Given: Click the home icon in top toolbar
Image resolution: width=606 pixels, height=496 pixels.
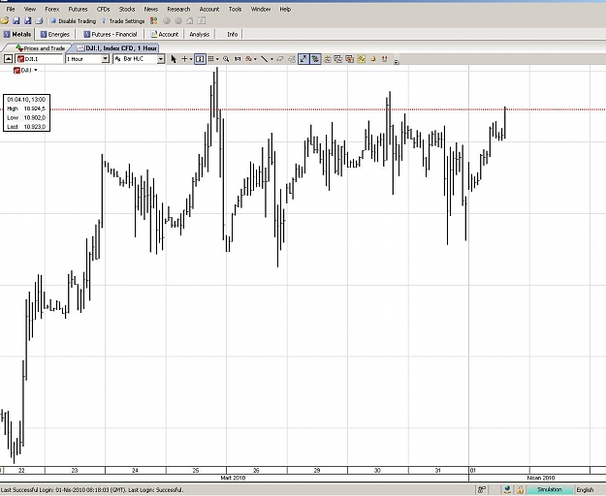Looking at the screenshot, I should pyautogui.click(x=190, y=21).
